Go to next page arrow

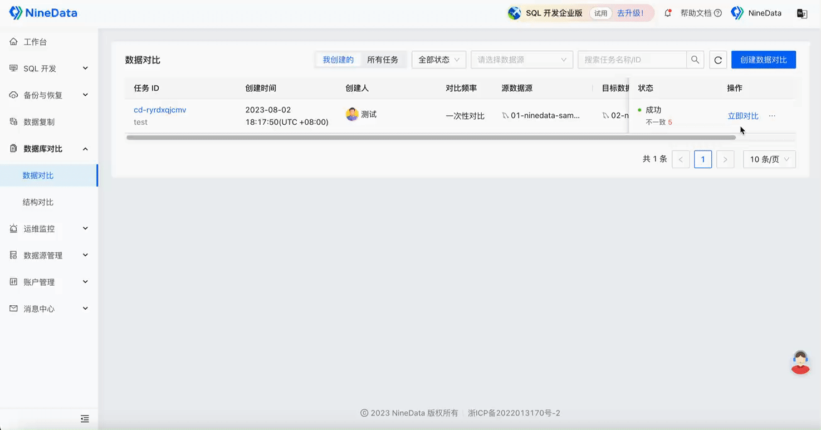coord(725,159)
